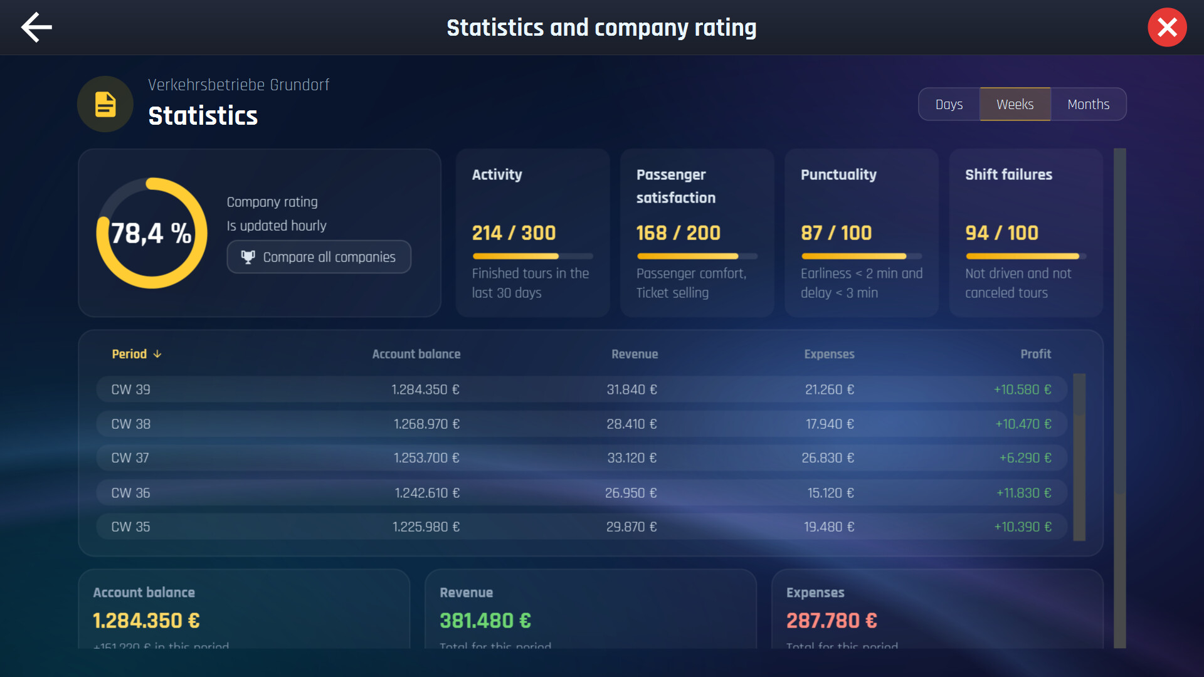This screenshot has height=677, width=1204.
Task: Select the CW 35 row
Action: (x=582, y=527)
